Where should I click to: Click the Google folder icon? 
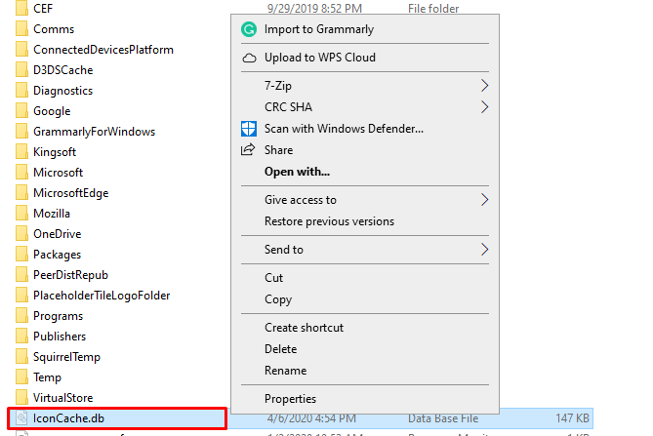tap(21, 111)
